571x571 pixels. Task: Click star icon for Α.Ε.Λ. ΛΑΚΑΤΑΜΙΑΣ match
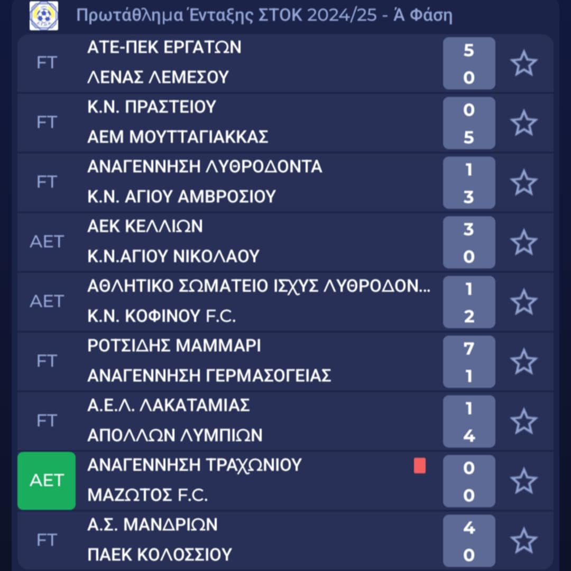[523, 422]
